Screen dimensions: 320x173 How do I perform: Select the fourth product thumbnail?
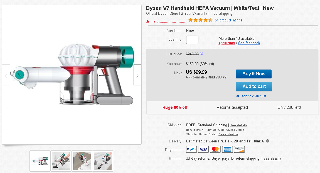coord(103,161)
